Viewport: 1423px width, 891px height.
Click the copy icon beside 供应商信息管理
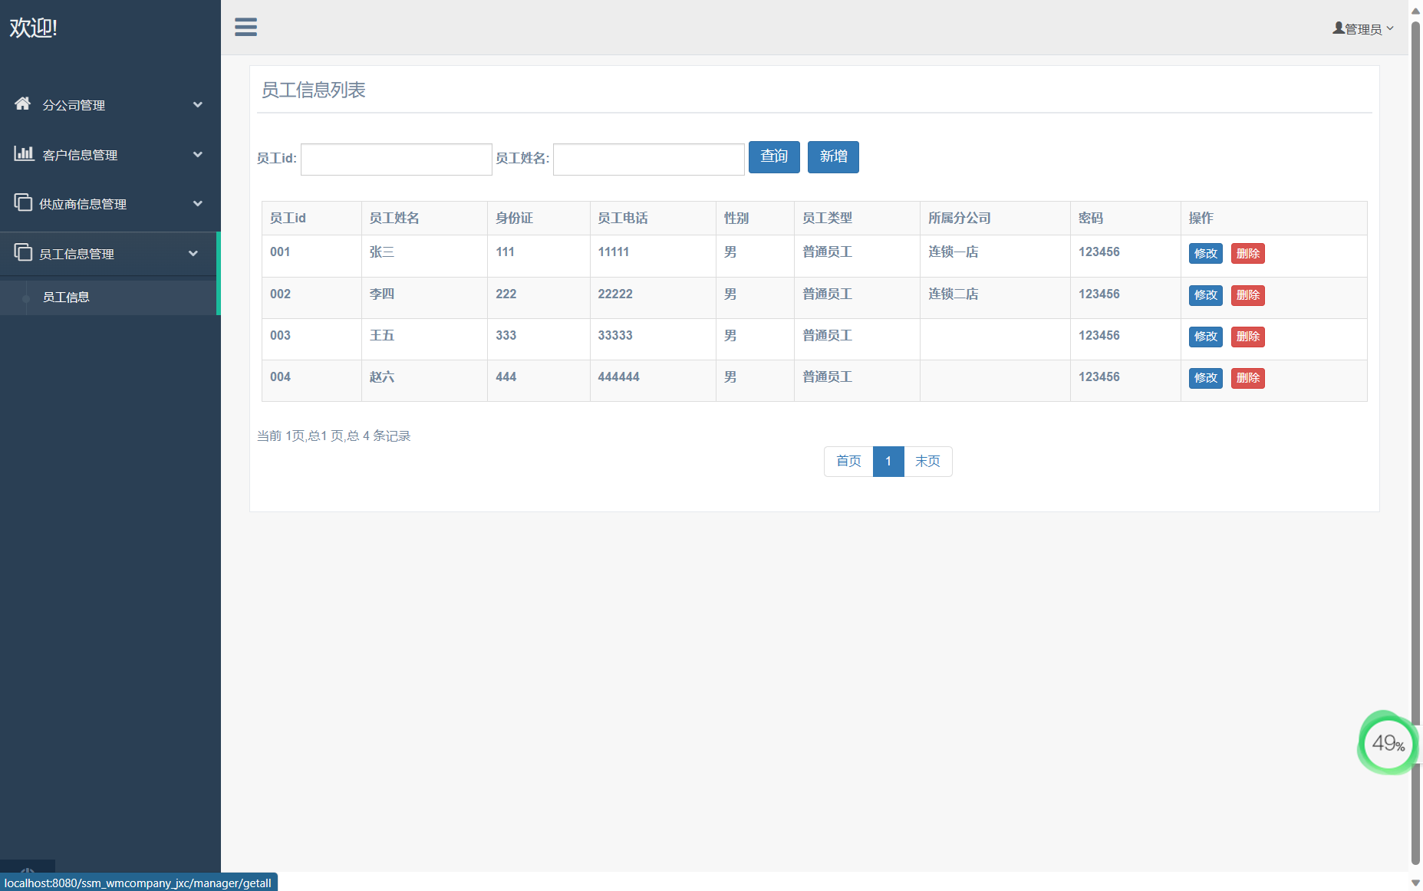[23, 202]
